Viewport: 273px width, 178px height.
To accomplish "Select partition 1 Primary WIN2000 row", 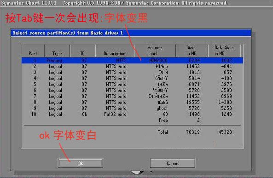I will pos(132,60).
